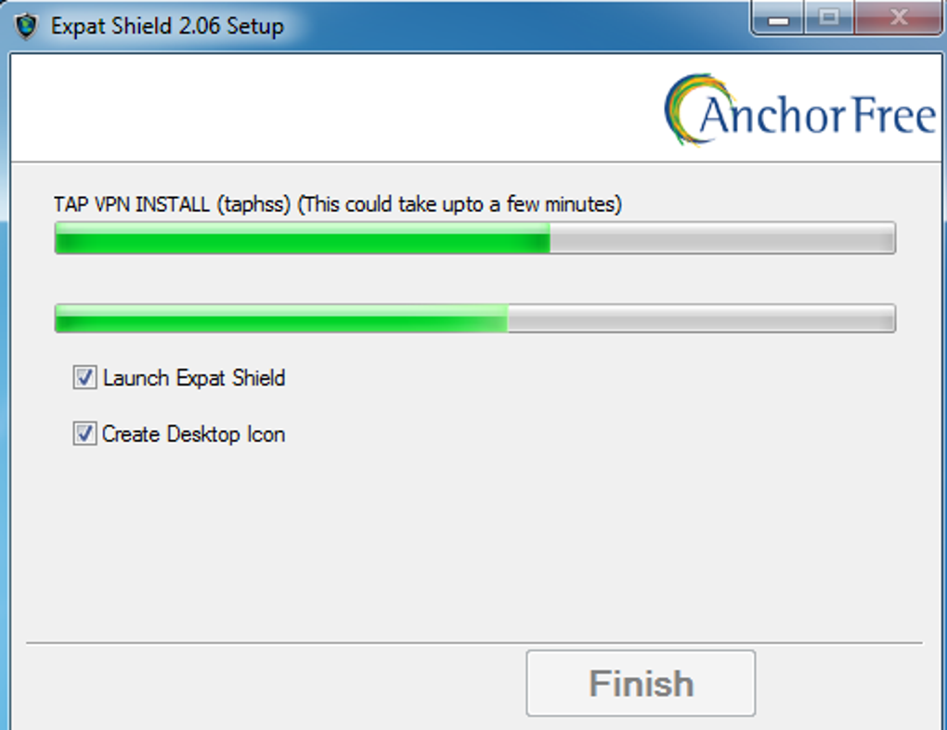Screen dimensions: 947x730
Task: Click the green filled part of upper progress bar
Action: coord(302,238)
